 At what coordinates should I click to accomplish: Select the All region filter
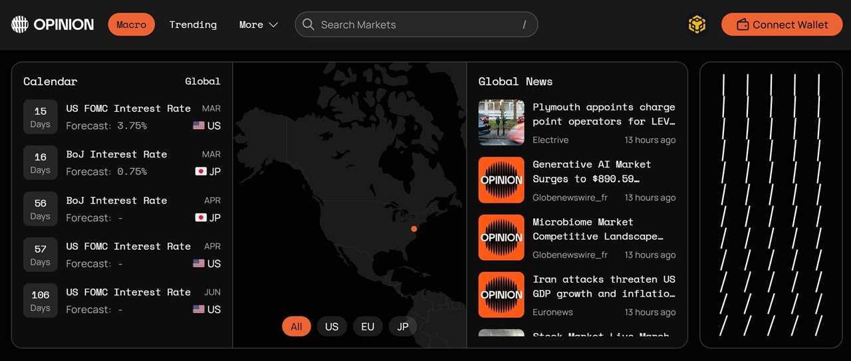(x=296, y=326)
